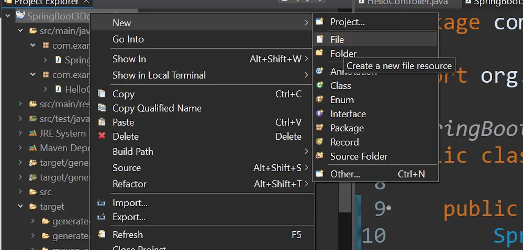Choose Other... in New submenu

[x=345, y=174]
